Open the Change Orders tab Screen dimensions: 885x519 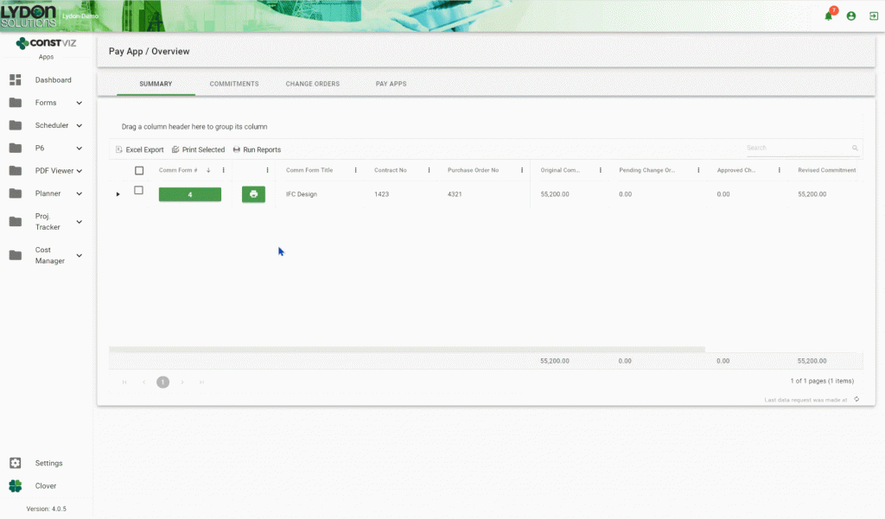313,84
